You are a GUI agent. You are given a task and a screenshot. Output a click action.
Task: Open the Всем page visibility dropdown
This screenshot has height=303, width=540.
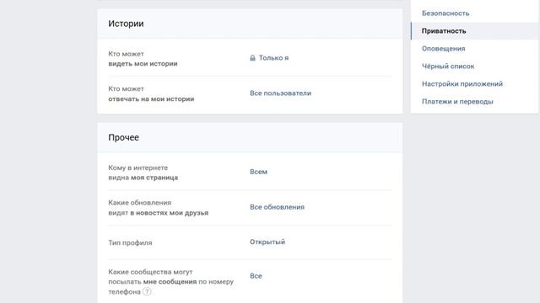258,172
